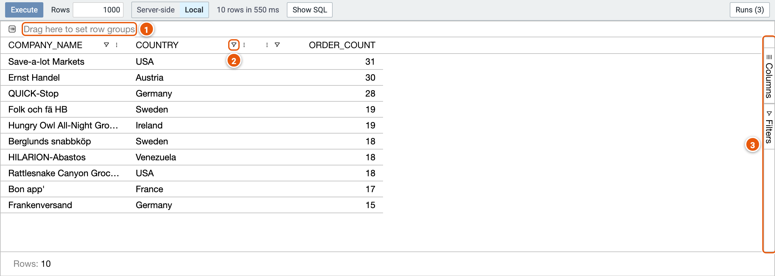Open filter for ORDER_COUNT column
This screenshot has width=775, height=276.
tap(277, 45)
